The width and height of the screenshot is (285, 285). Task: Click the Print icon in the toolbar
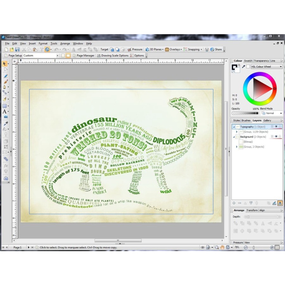[x=207, y=49]
